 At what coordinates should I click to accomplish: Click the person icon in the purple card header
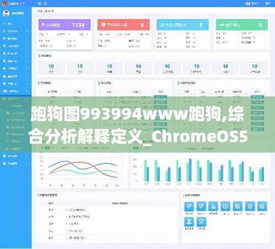[44, 25]
